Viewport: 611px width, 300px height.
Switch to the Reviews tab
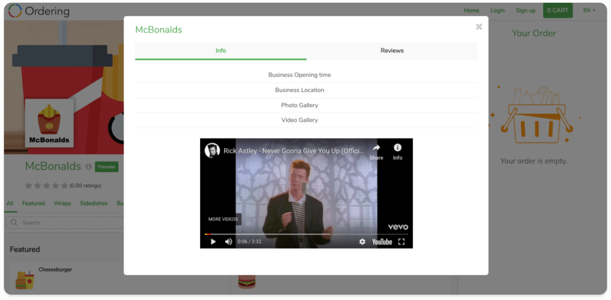pyautogui.click(x=392, y=51)
